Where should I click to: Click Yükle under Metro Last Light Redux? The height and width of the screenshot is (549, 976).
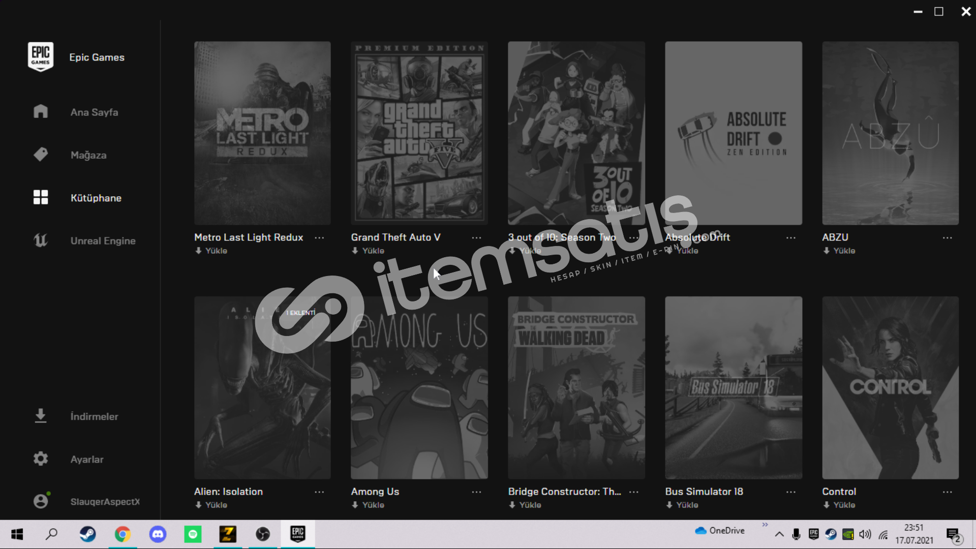211,251
